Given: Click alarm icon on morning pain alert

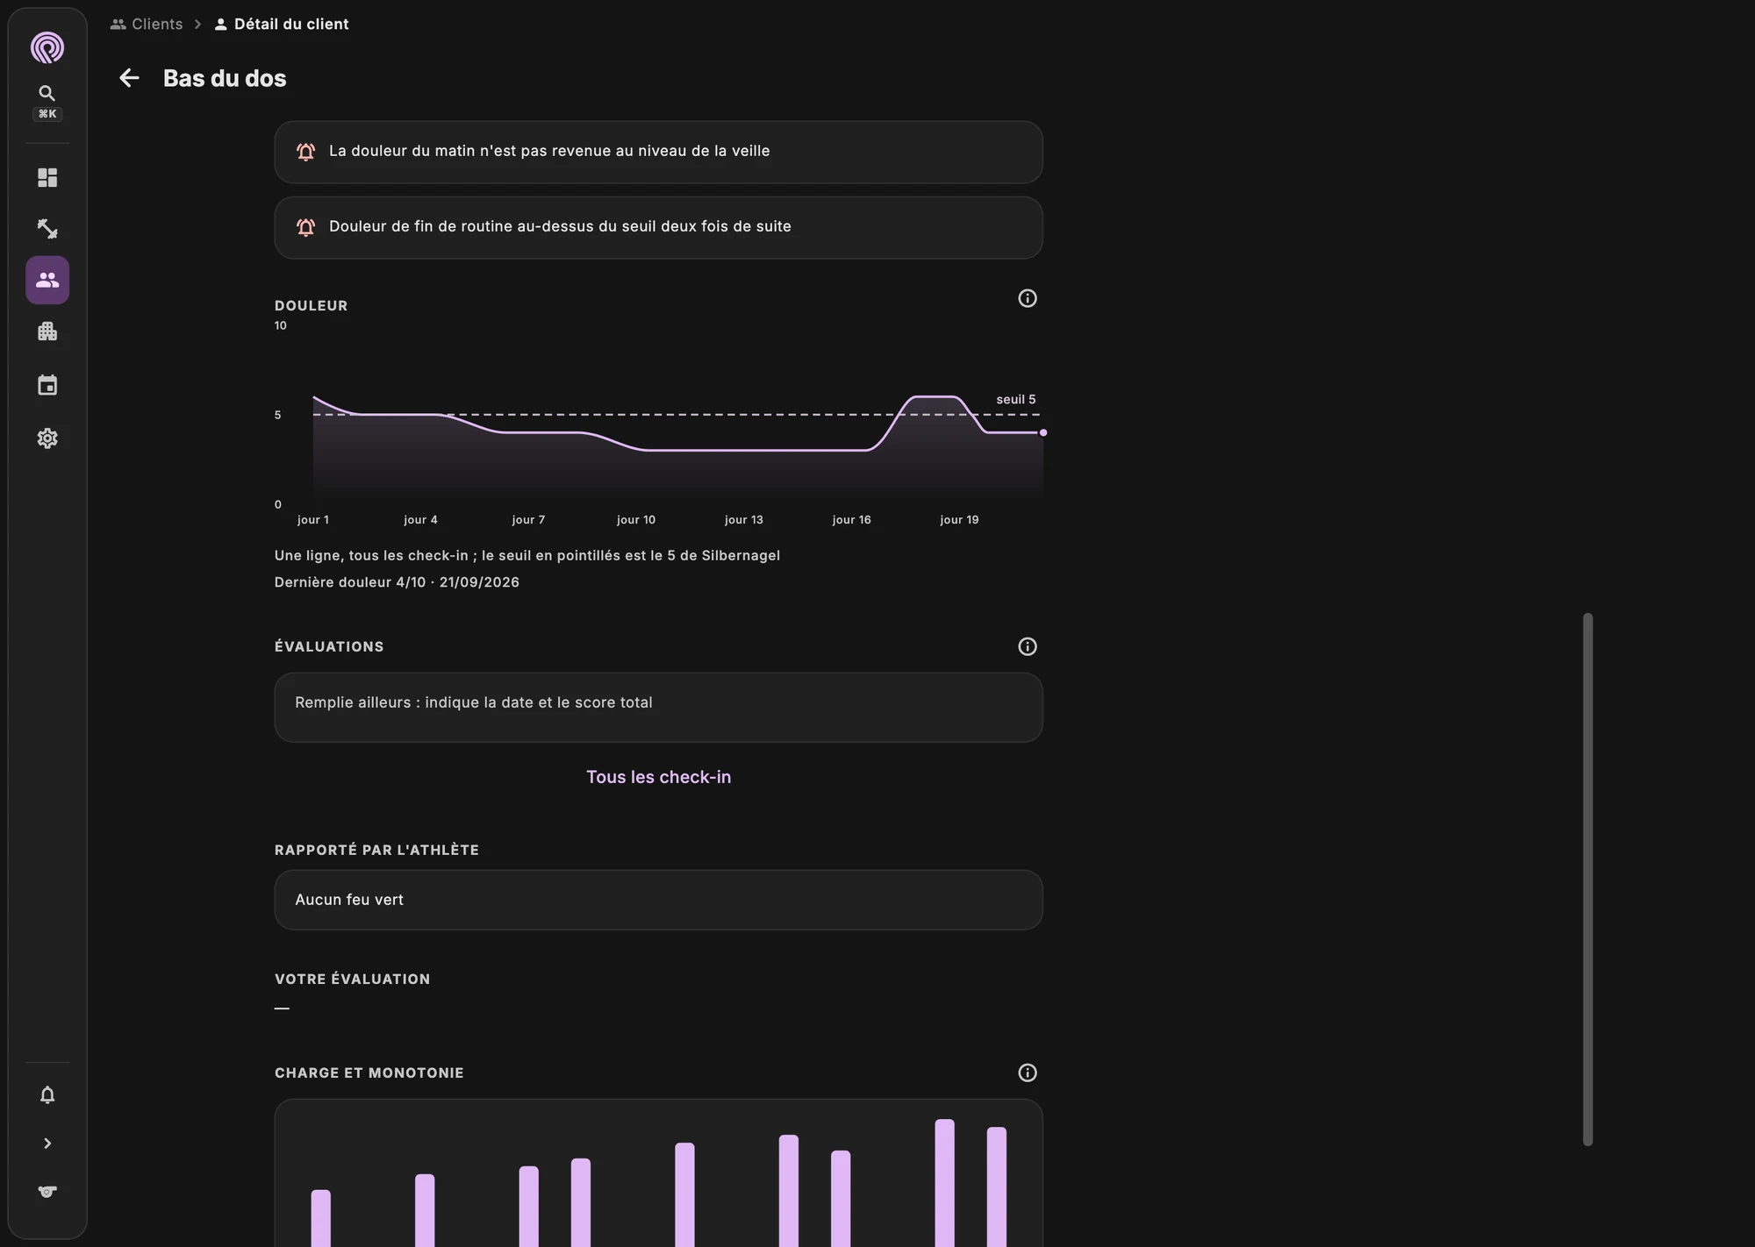Looking at the screenshot, I should point(305,152).
